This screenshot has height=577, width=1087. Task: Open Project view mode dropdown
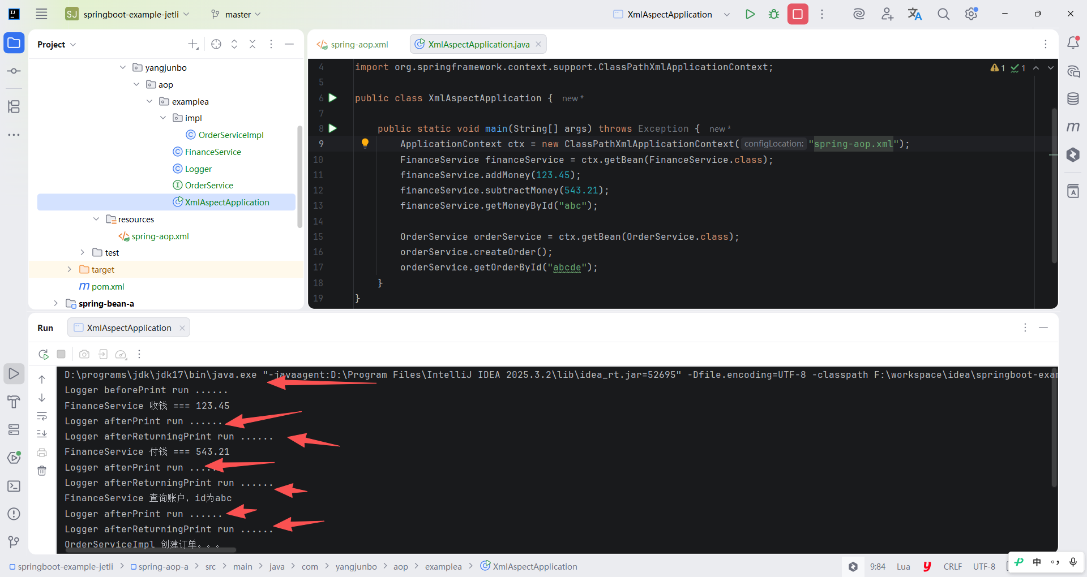(x=57, y=44)
